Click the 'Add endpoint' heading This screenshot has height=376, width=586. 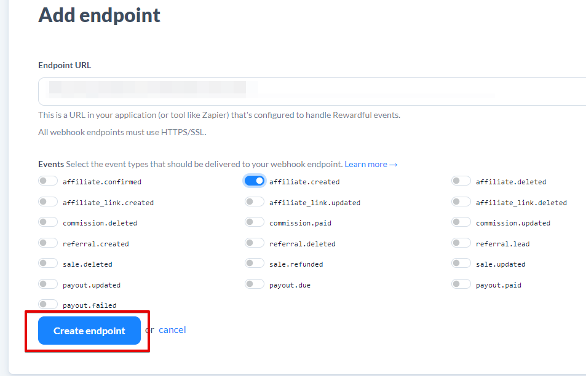pyautogui.click(x=100, y=15)
